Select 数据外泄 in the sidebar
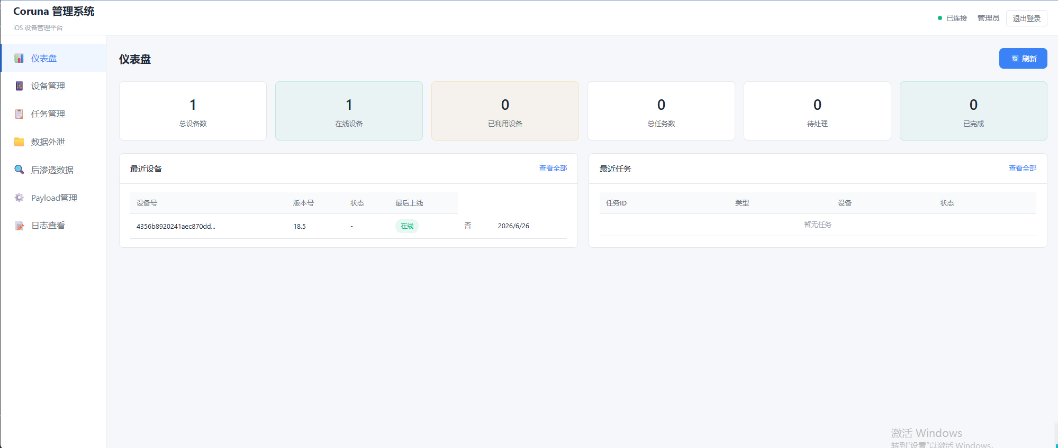Image resolution: width=1058 pixels, height=448 pixels. (x=53, y=142)
